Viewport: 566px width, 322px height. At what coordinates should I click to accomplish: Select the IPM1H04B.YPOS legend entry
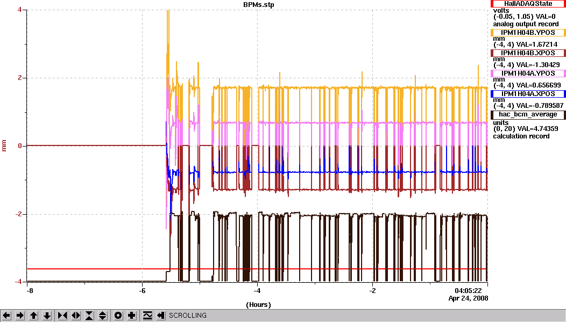[528, 32]
